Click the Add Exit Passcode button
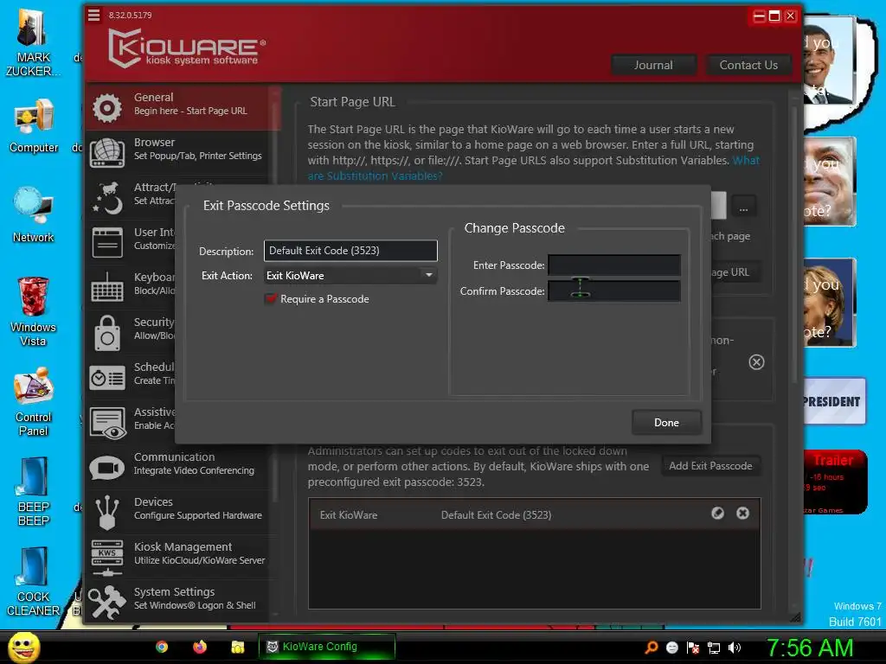Viewport: 886px width, 664px height. point(710,466)
